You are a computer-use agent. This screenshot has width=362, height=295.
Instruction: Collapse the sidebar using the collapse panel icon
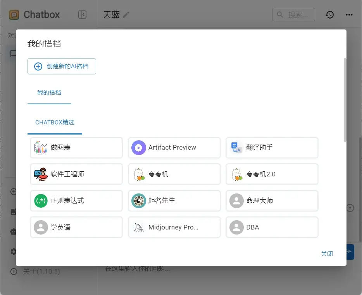point(82,14)
